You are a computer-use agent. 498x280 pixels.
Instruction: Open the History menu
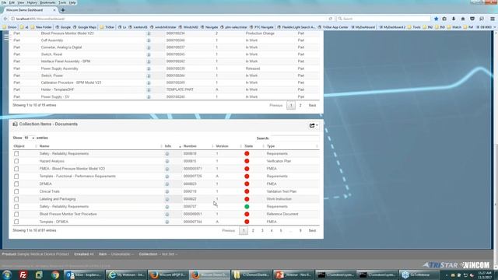32,2
